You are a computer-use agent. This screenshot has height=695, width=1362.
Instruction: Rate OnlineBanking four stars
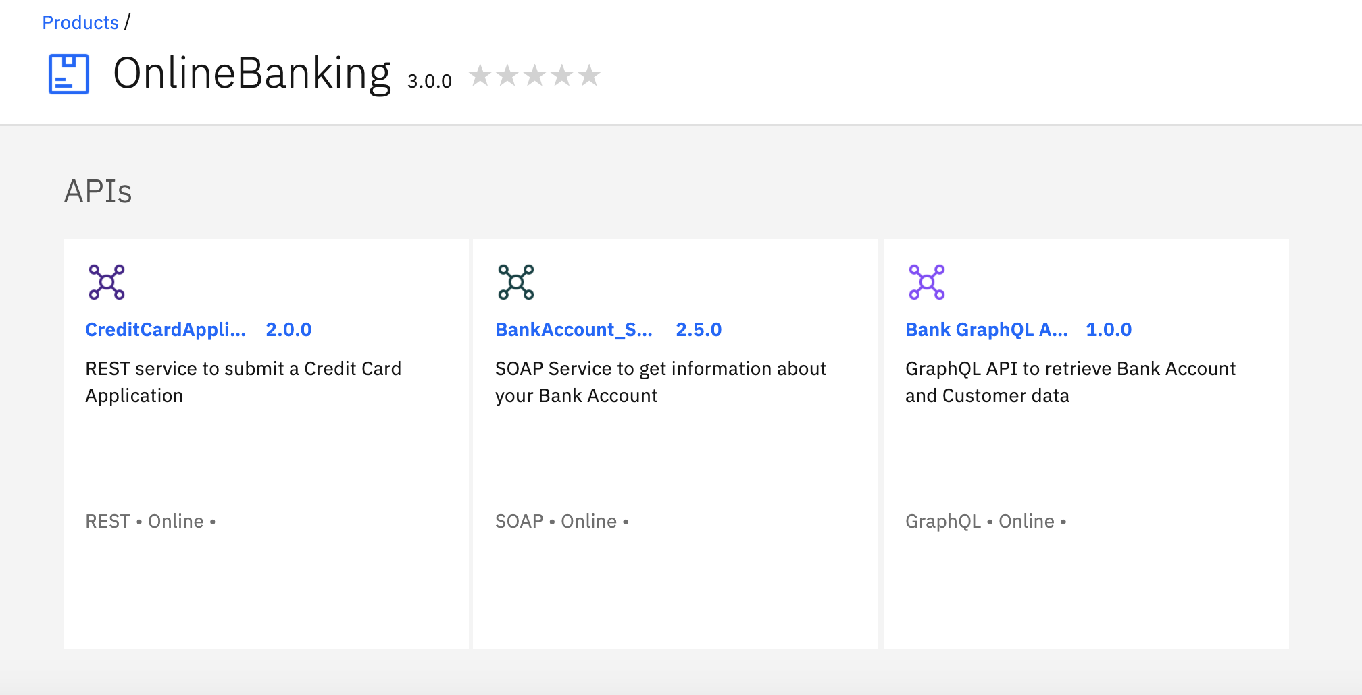(562, 75)
